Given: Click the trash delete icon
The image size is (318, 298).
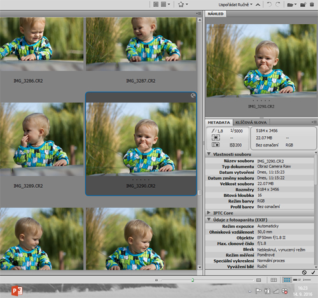Looking at the screenshot, I should coord(312,4).
